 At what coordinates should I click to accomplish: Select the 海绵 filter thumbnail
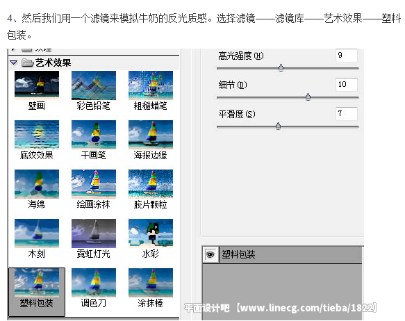point(37,184)
